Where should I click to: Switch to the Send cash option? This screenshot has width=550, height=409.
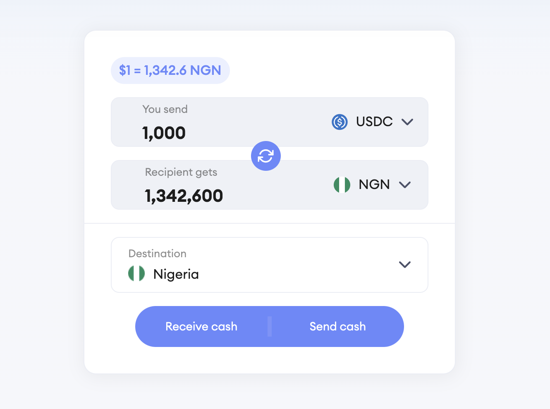click(337, 326)
